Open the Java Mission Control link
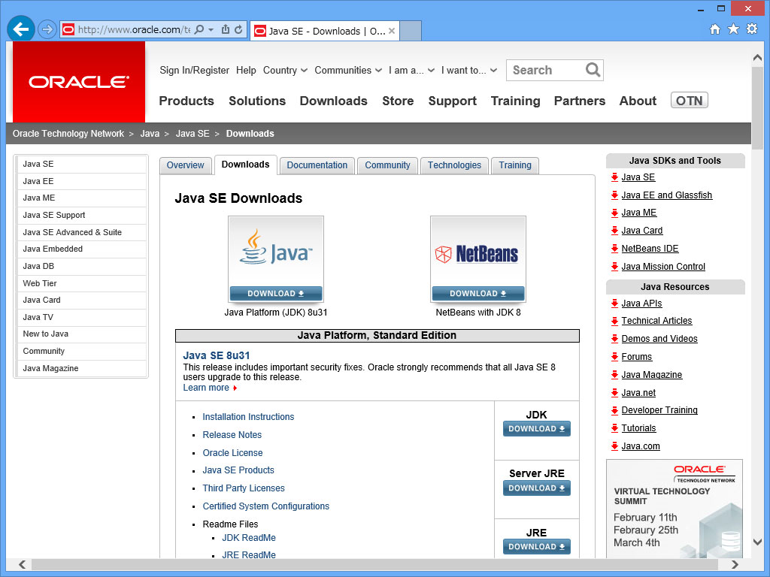 663,267
